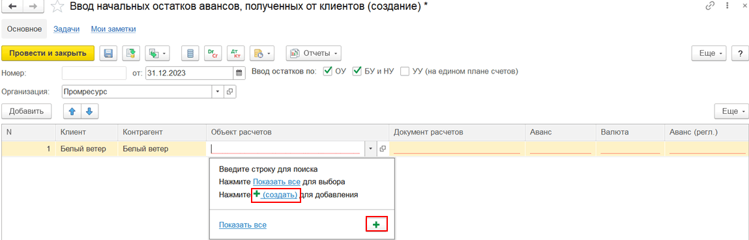Move the row down with the blue arrow
The width and height of the screenshot is (749, 240).
coord(89,111)
